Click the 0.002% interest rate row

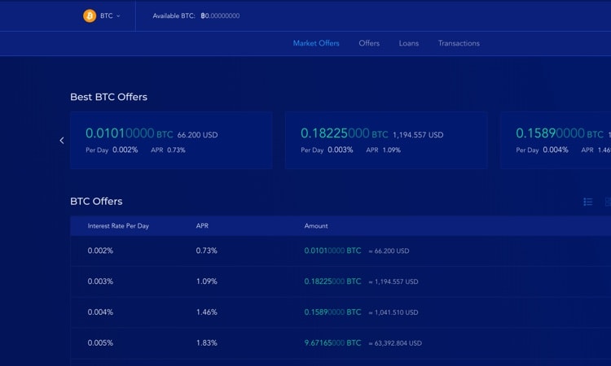[x=341, y=251]
